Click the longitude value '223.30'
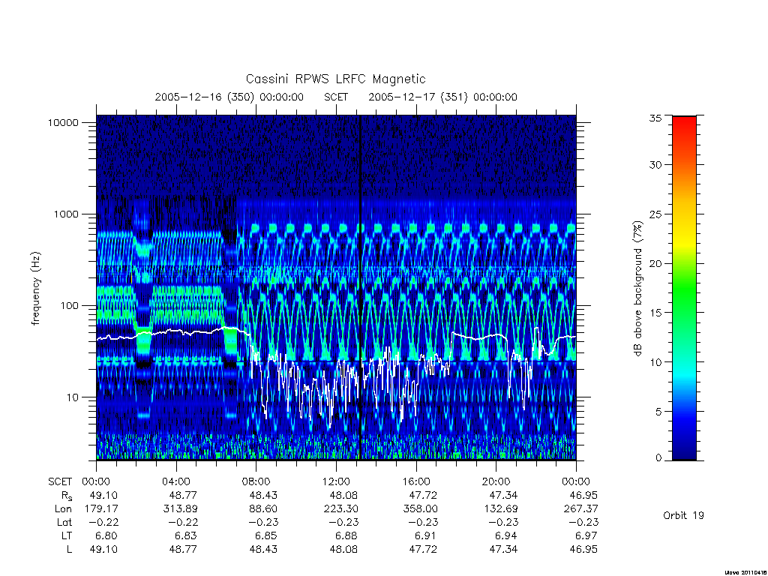 click(341, 509)
